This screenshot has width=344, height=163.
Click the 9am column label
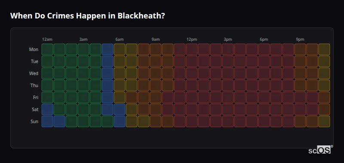[156, 39]
